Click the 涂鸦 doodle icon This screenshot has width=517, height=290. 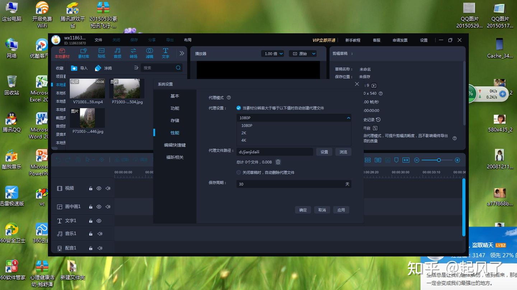point(98,68)
